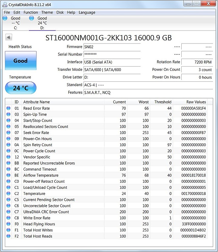Open the File menu
218x252 pixels.
click(x=7, y=12)
